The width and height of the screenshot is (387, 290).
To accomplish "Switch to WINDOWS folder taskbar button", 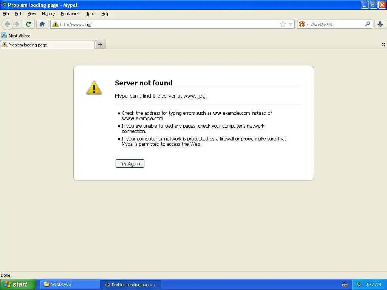I will (70, 284).
